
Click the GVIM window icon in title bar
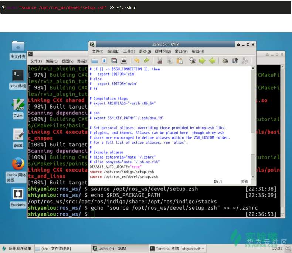[92, 44]
